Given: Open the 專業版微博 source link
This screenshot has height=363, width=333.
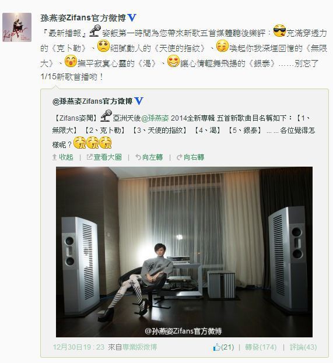Looking at the screenshot, I should click(139, 347).
